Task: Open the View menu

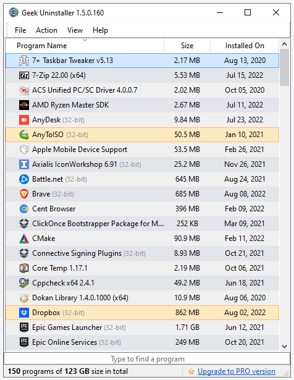Action: pyautogui.click(x=75, y=30)
